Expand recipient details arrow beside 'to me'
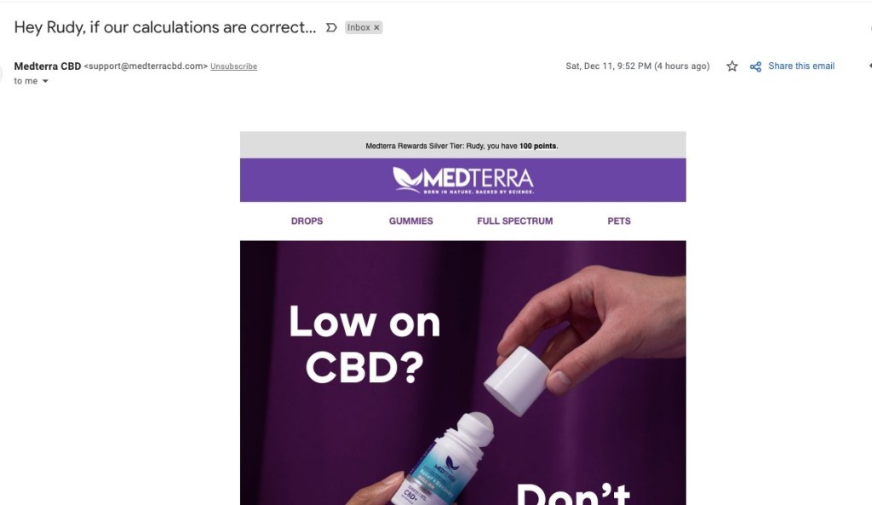 click(46, 81)
